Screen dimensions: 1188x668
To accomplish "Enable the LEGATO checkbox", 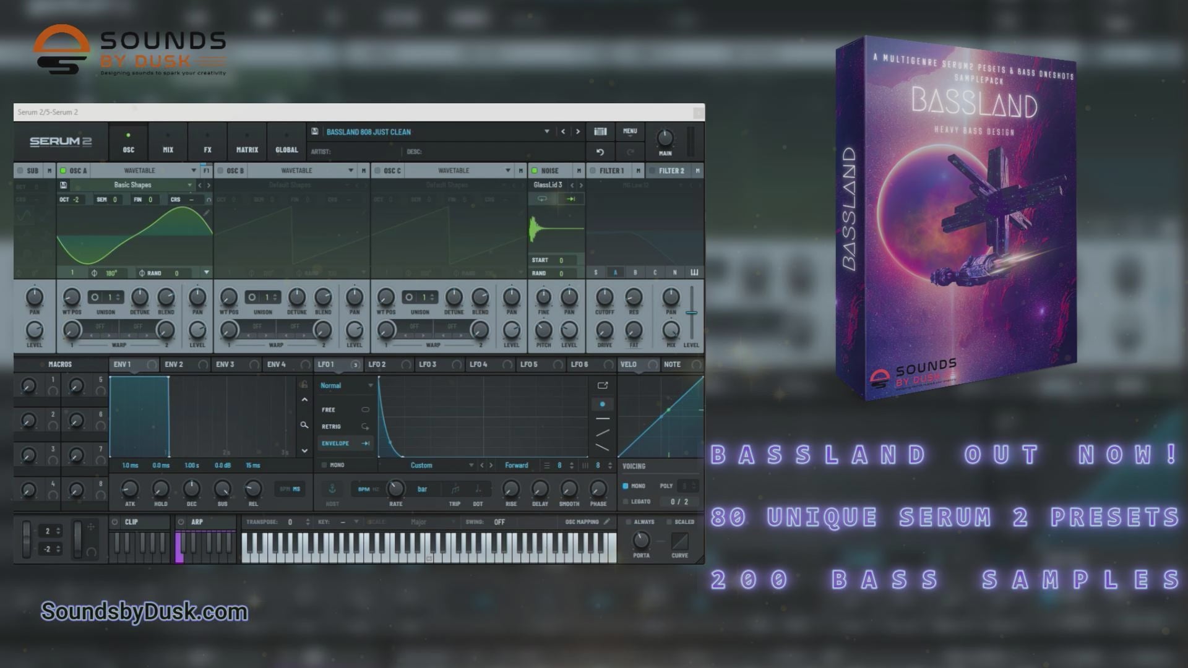I will click(x=626, y=502).
